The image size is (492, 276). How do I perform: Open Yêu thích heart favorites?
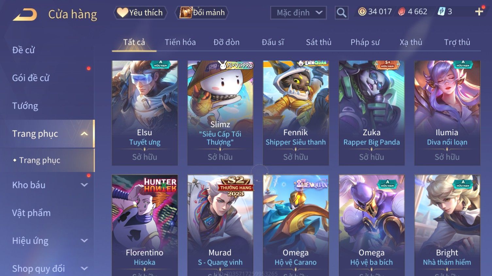(x=140, y=13)
